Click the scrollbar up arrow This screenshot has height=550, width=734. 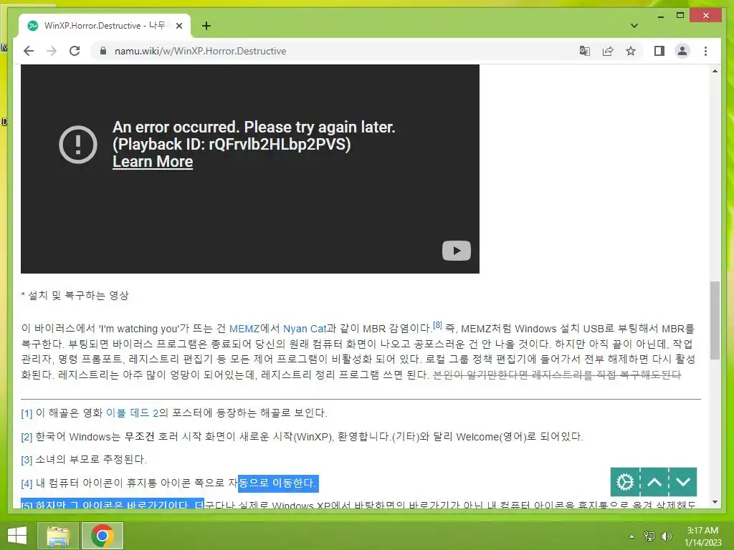coord(715,71)
